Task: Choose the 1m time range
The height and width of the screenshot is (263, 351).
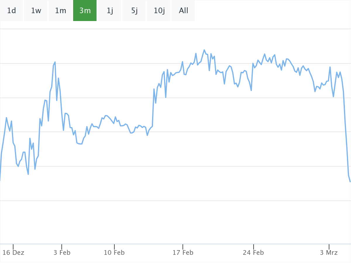Action: click(x=61, y=11)
